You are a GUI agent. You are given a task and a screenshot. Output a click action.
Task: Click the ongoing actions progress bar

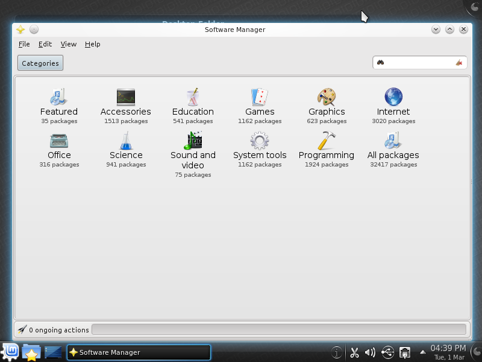(x=283, y=329)
